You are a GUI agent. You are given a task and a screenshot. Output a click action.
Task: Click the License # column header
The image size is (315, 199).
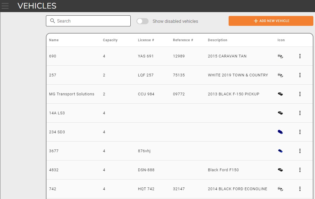click(x=146, y=40)
